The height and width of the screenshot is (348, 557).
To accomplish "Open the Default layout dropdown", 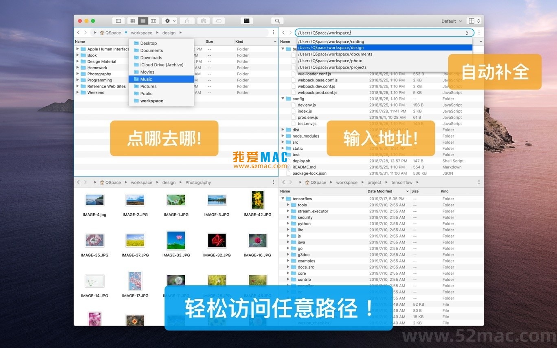I will click(451, 20).
